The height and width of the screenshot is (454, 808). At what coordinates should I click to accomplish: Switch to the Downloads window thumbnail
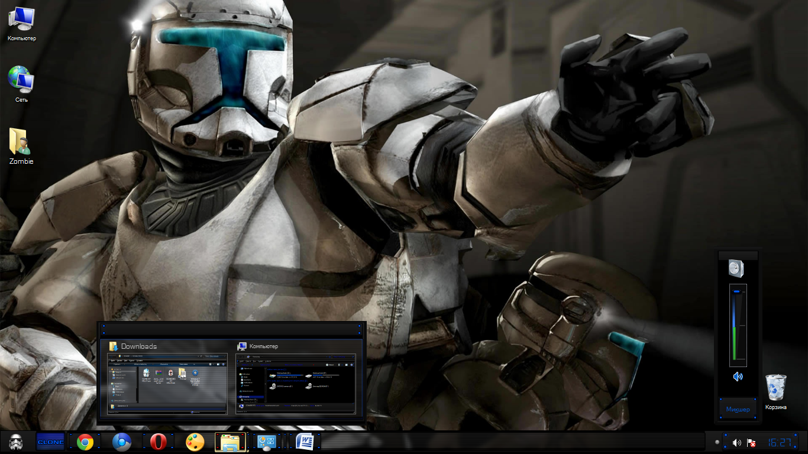(167, 384)
